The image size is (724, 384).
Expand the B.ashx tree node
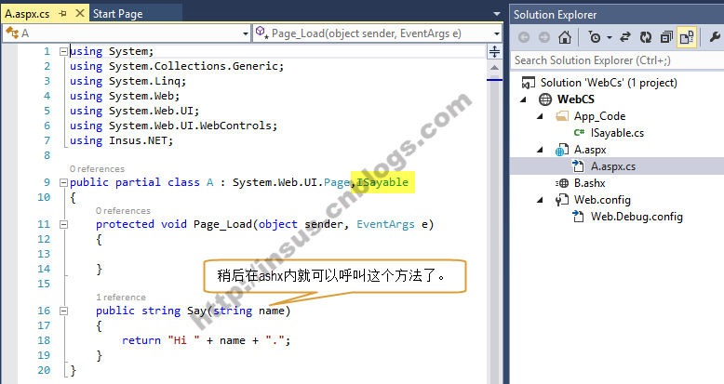coord(542,183)
